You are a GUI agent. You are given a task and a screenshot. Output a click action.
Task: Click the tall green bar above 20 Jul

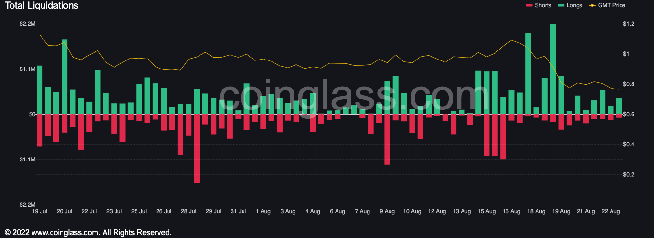[x=64, y=76]
